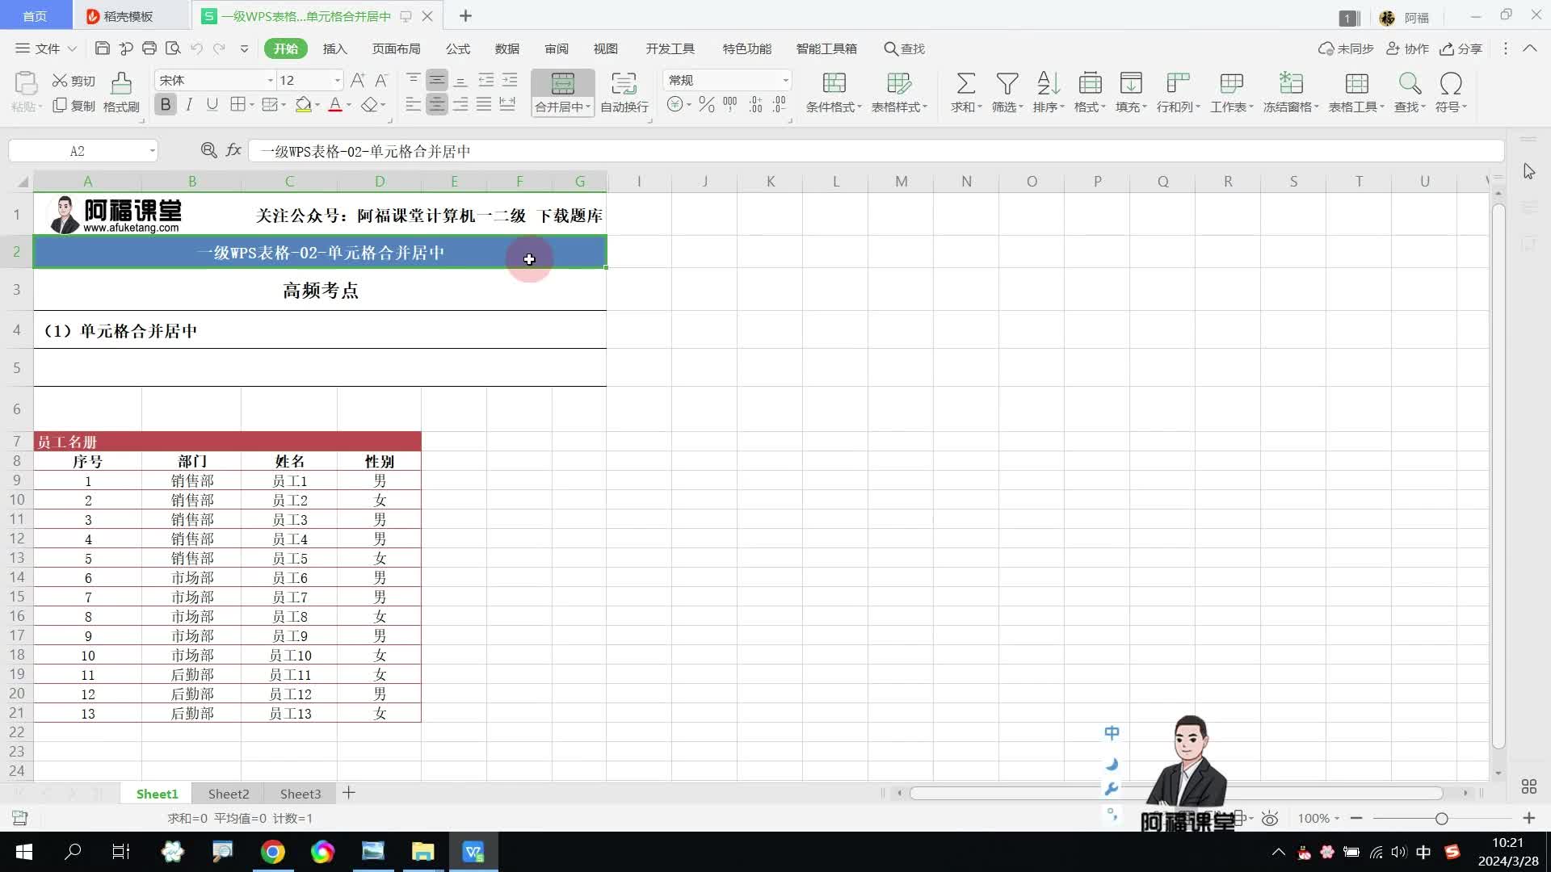
Task: Click the Copy (复制) button
Action: [74, 106]
